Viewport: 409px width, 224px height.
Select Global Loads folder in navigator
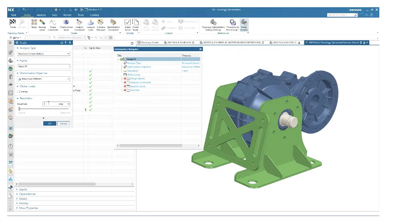134,75
